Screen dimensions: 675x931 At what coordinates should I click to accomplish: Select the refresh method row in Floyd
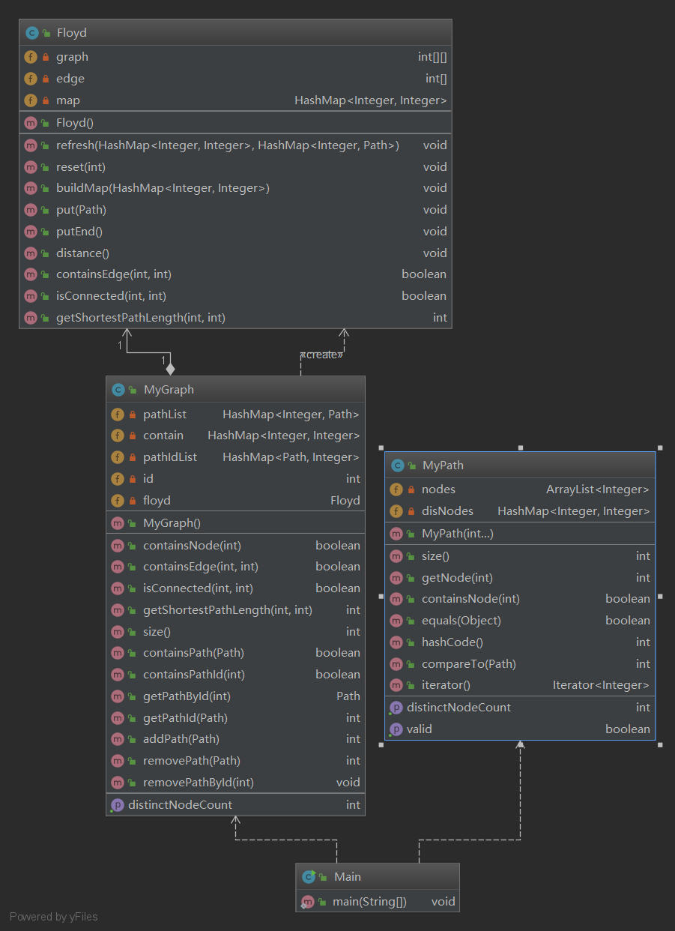[235, 145]
